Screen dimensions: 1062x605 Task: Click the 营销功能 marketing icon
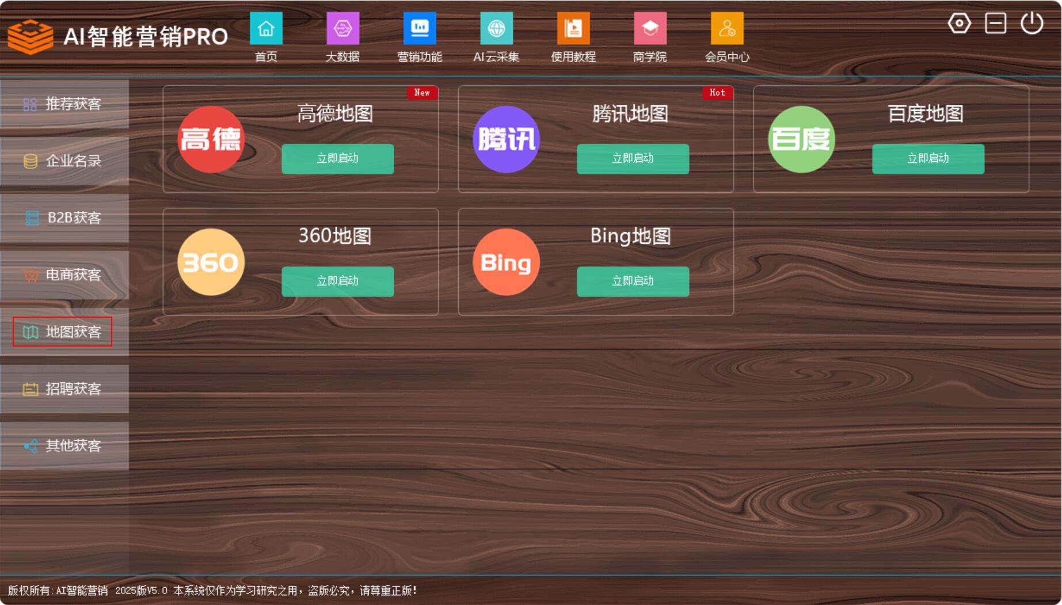tap(420, 29)
